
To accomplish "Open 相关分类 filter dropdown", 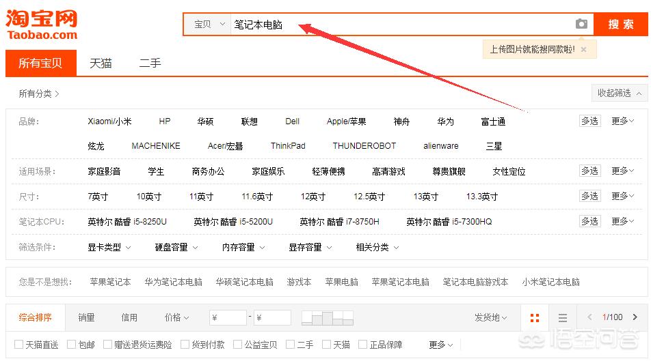I will pos(377,248).
